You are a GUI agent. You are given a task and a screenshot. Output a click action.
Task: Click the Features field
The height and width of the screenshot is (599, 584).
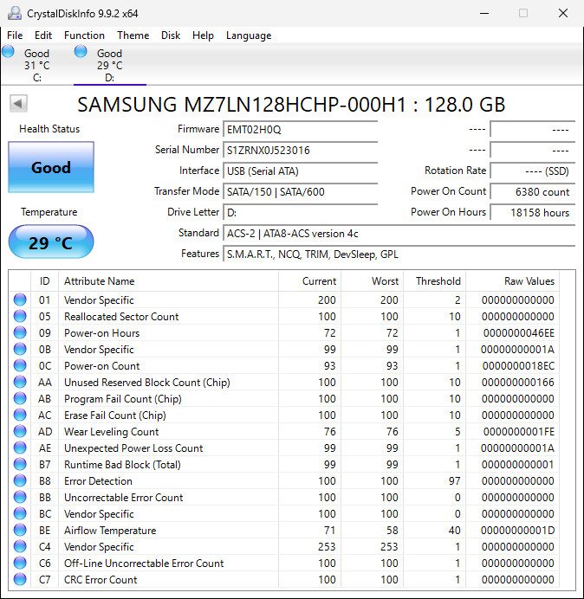pyautogui.click(x=399, y=254)
